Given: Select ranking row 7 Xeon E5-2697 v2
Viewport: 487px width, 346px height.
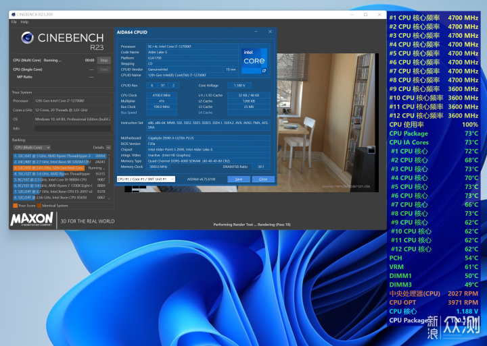Looking at the screenshot, I should click(x=60, y=192).
